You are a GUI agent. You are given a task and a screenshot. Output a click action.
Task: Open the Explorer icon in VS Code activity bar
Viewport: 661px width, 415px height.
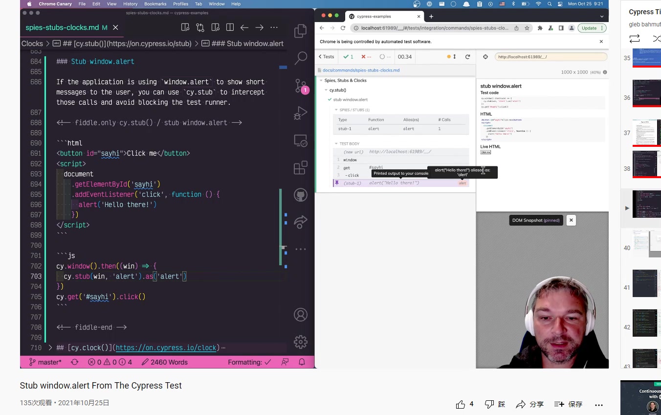click(x=300, y=32)
